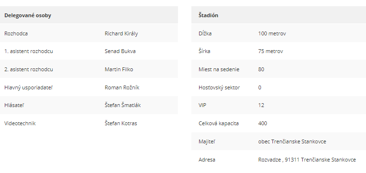Image resolution: width=366 pixels, height=173 pixels.
Task: Click the 1. asistent rozhodcu label
Action: click(28, 51)
